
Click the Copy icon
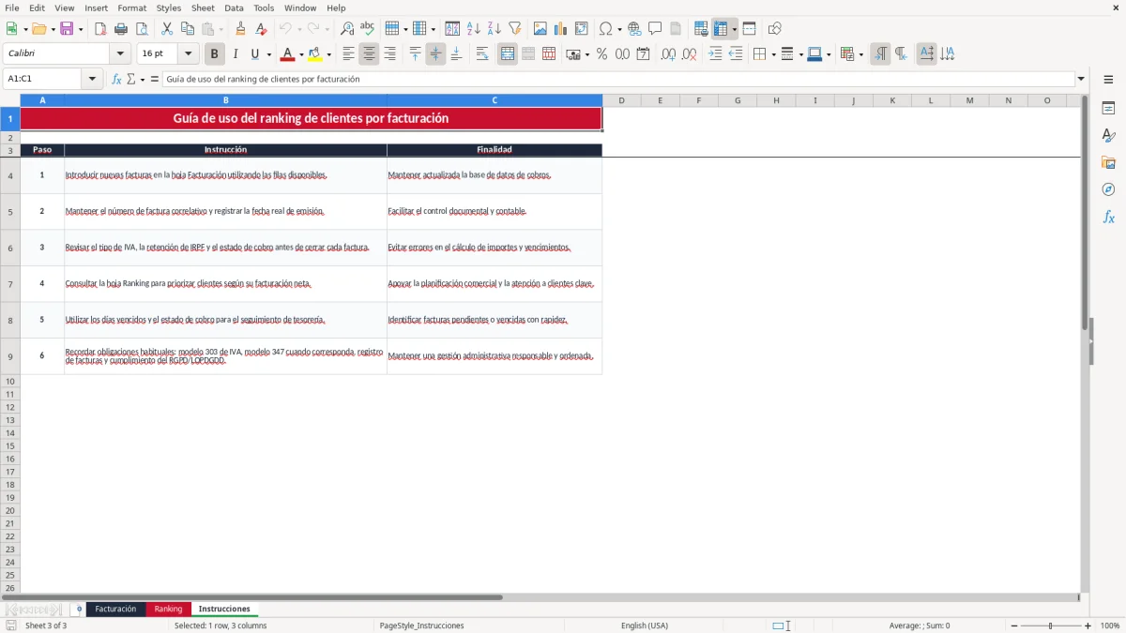[188, 29]
